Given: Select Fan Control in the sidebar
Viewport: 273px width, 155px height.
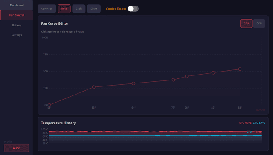Looking at the screenshot, I should coord(17,15).
